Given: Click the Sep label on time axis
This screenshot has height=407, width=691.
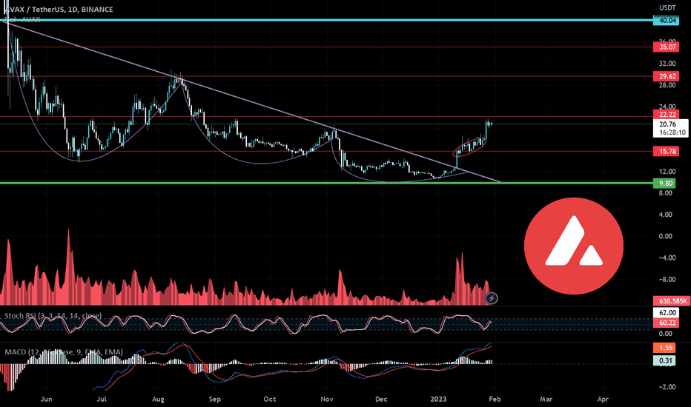Looking at the screenshot, I should (214, 399).
